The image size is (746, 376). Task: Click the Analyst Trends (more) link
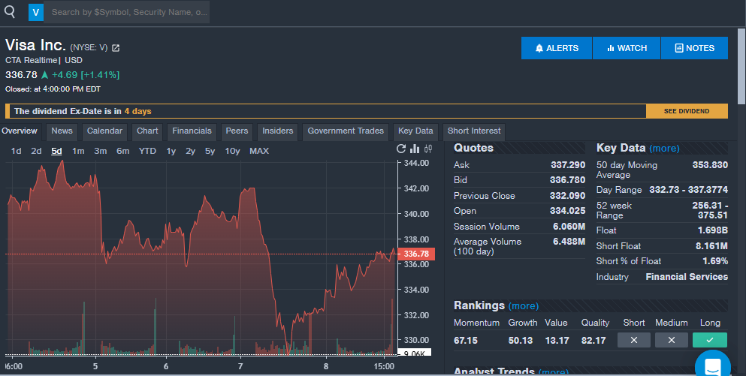(554, 371)
